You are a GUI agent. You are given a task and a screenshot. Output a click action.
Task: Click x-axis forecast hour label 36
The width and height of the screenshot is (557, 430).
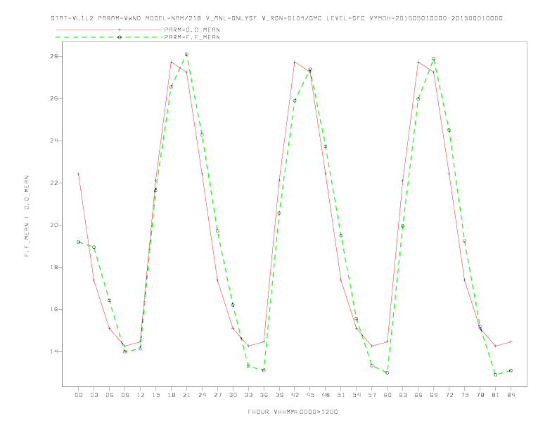coord(264,395)
